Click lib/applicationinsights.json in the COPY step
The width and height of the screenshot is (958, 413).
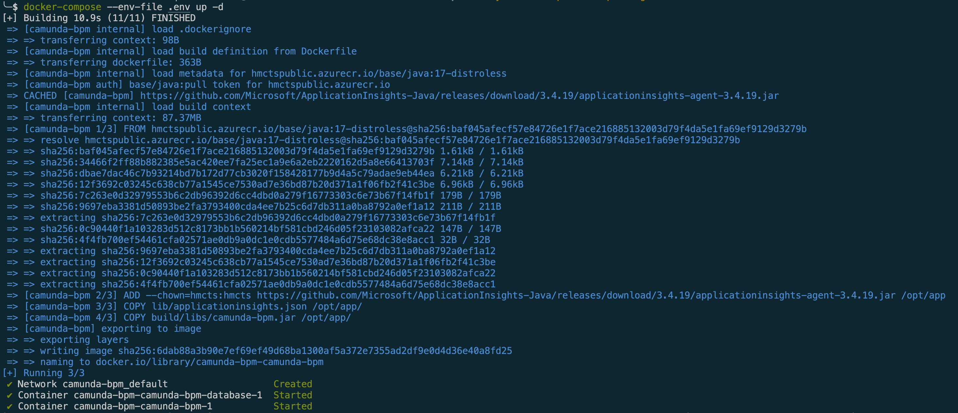pos(229,307)
